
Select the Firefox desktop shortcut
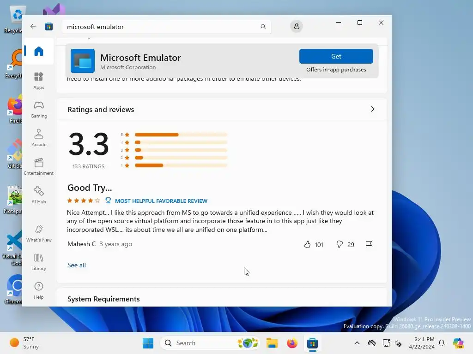point(14,109)
